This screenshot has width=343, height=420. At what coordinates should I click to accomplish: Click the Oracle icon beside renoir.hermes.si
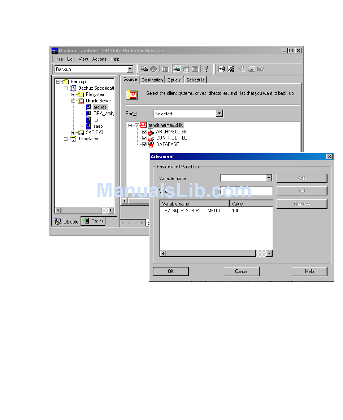pos(143,125)
